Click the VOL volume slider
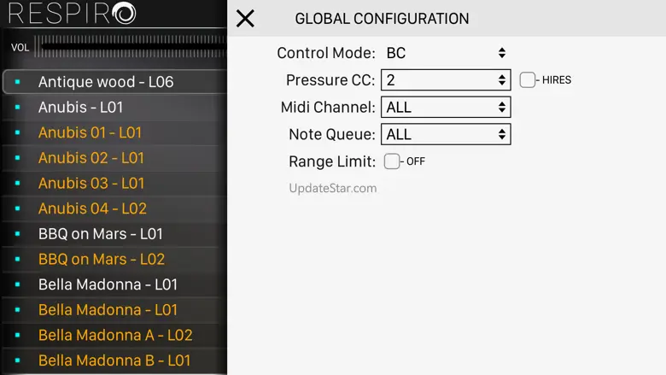The image size is (666, 375). (128, 47)
